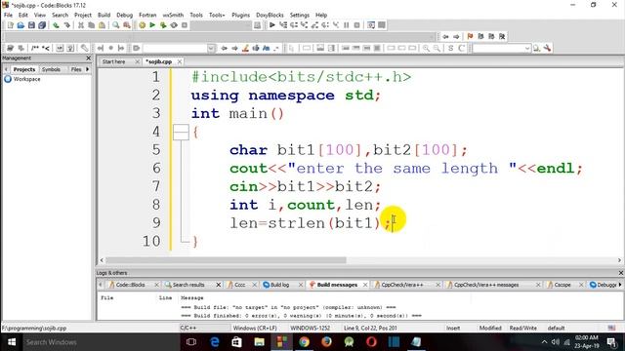625x351 pixels.
Task: Switch to the Symbols tab
Action: (51, 69)
